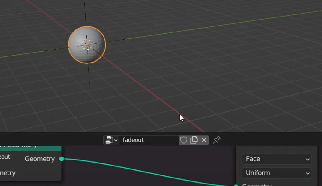Click the 3D cursor at sphere center
Viewport: 322px width, 186px height.
tap(87, 45)
